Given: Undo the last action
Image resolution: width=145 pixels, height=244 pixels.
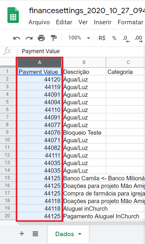Looking at the screenshot, I should [x=16, y=38].
